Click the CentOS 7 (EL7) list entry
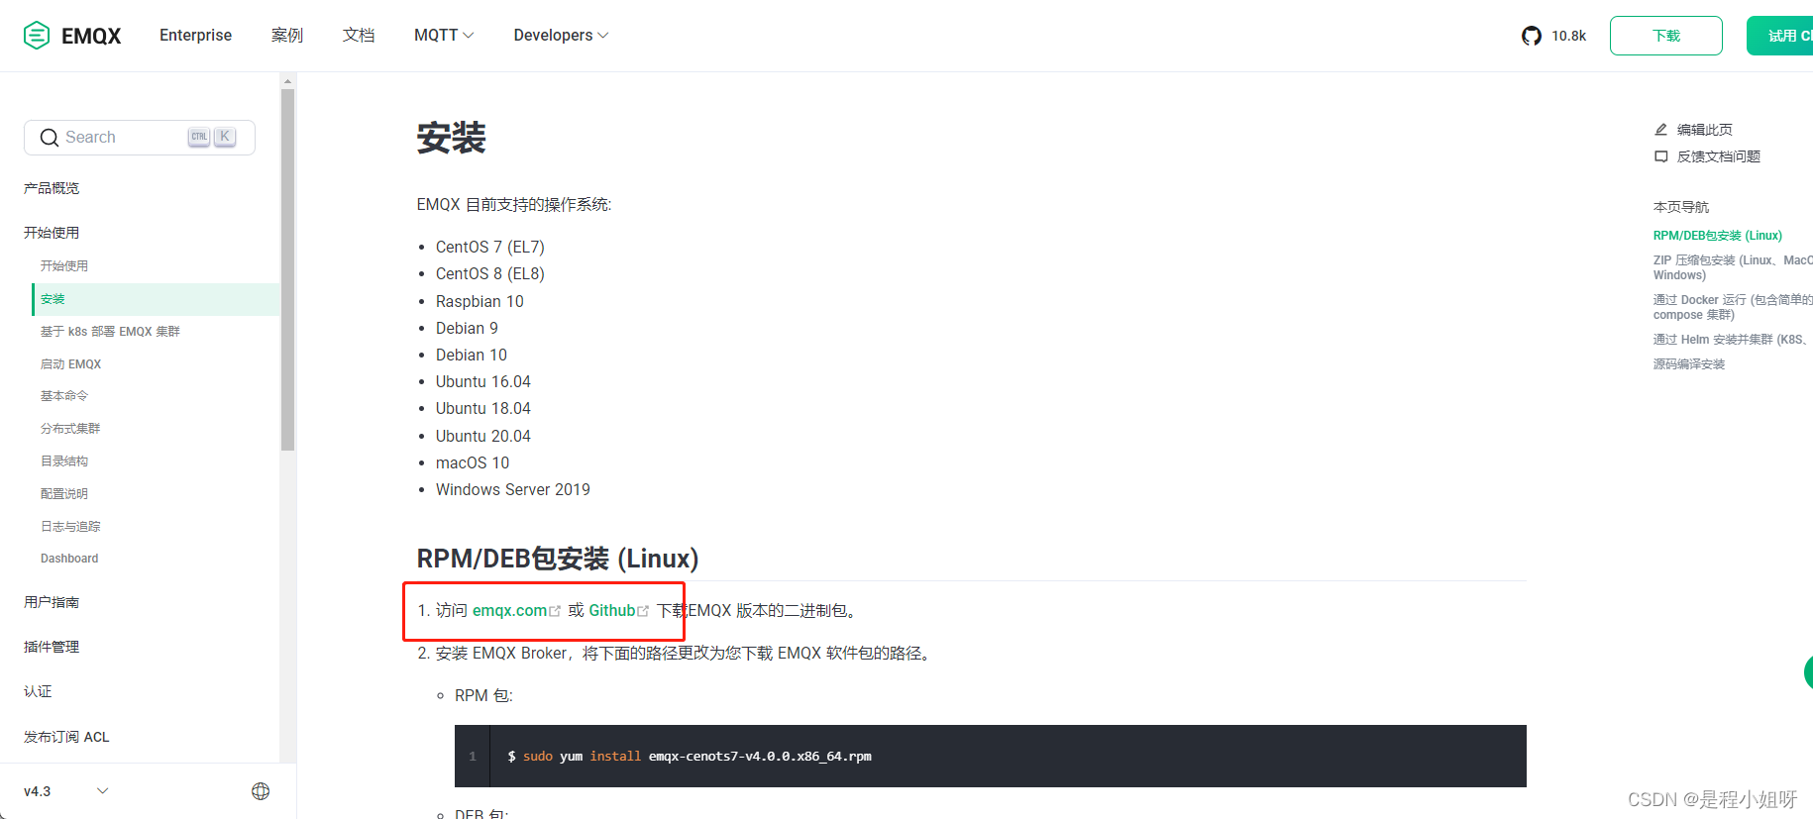This screenshot has width=1813, height=819. pyautogui.click(x=490, y=248)
